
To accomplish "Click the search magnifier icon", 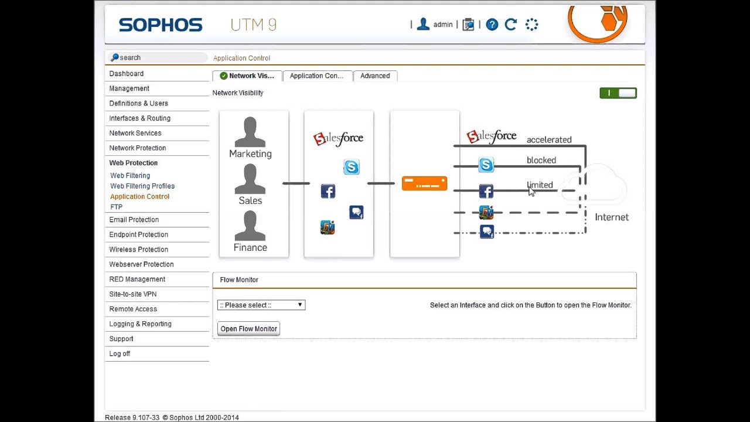I will [x=114, y=57].
